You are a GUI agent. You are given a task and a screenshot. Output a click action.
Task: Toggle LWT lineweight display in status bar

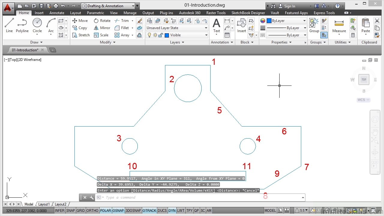point(181,211)
